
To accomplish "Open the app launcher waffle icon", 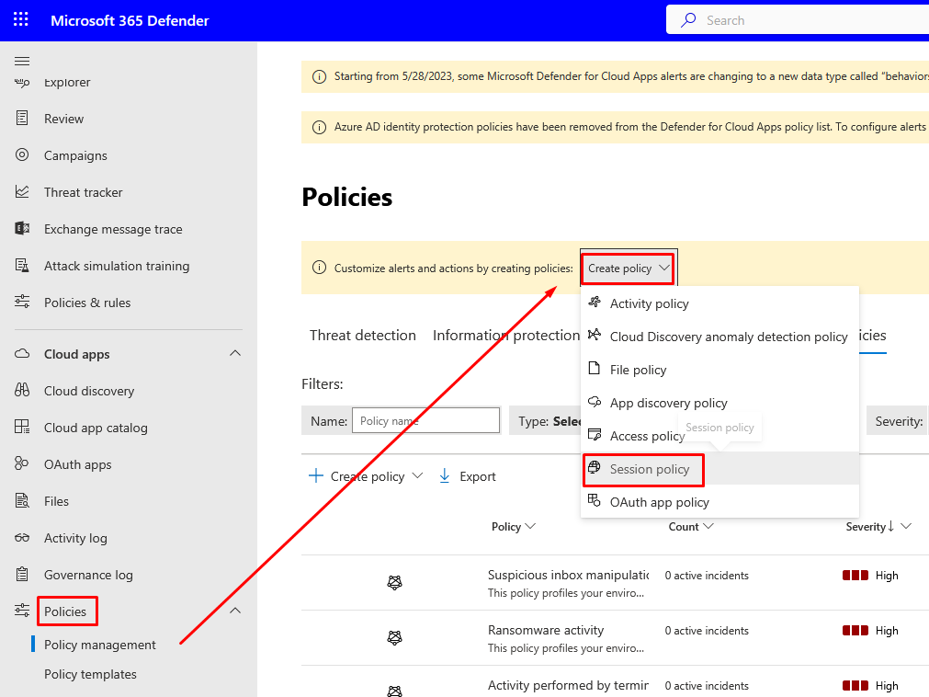I will [21, 19].
